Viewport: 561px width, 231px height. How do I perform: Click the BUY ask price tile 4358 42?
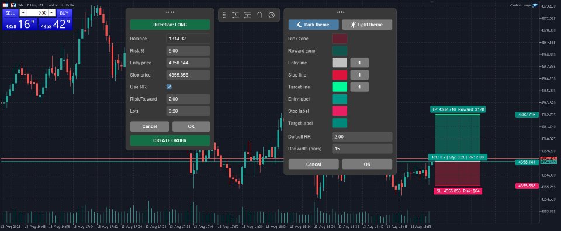pos(56,25)
